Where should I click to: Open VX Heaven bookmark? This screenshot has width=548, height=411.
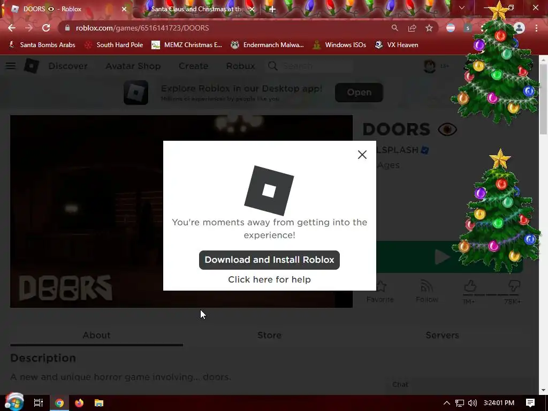397,45
